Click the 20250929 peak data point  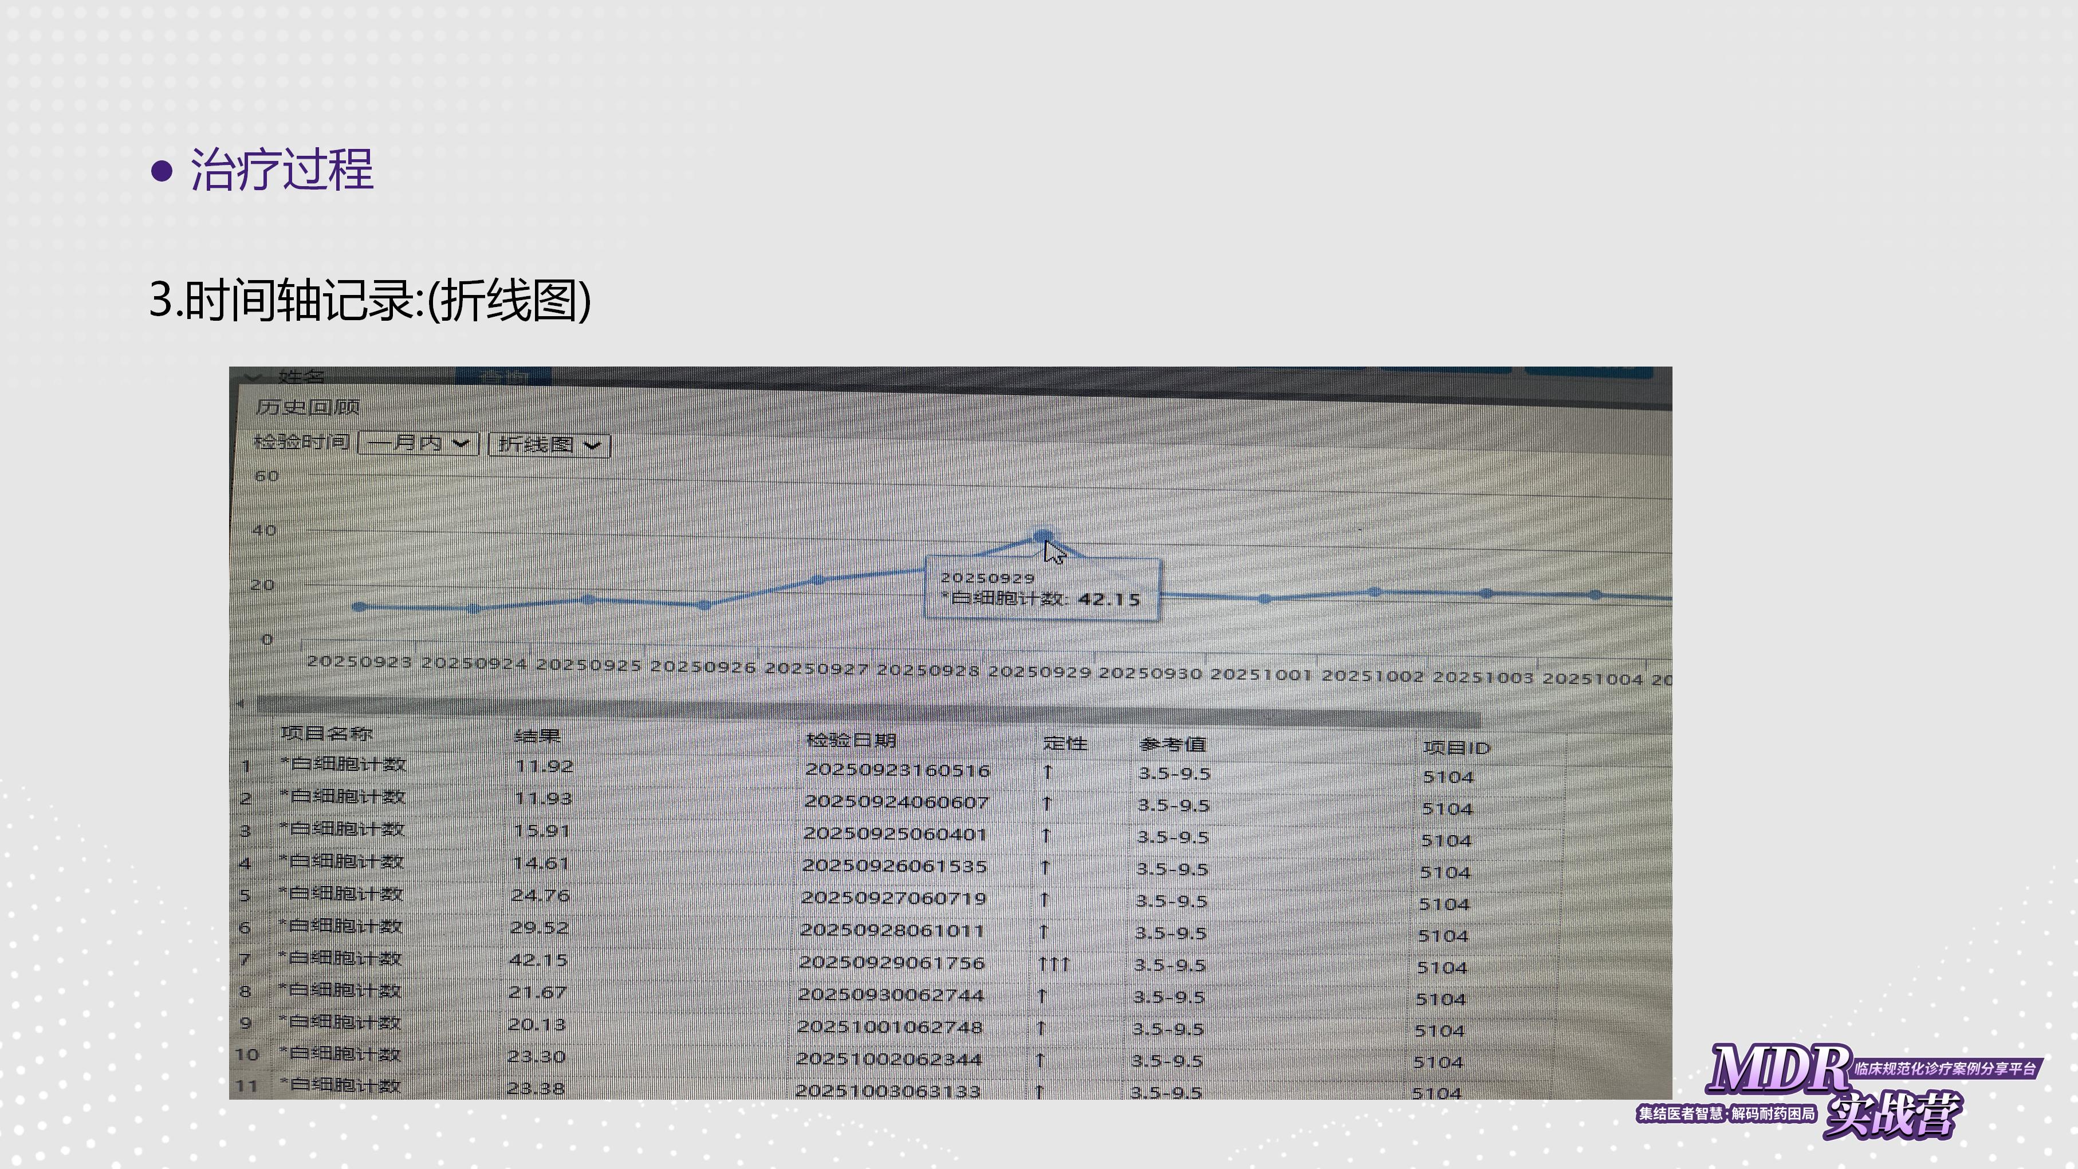[1042, 536]
